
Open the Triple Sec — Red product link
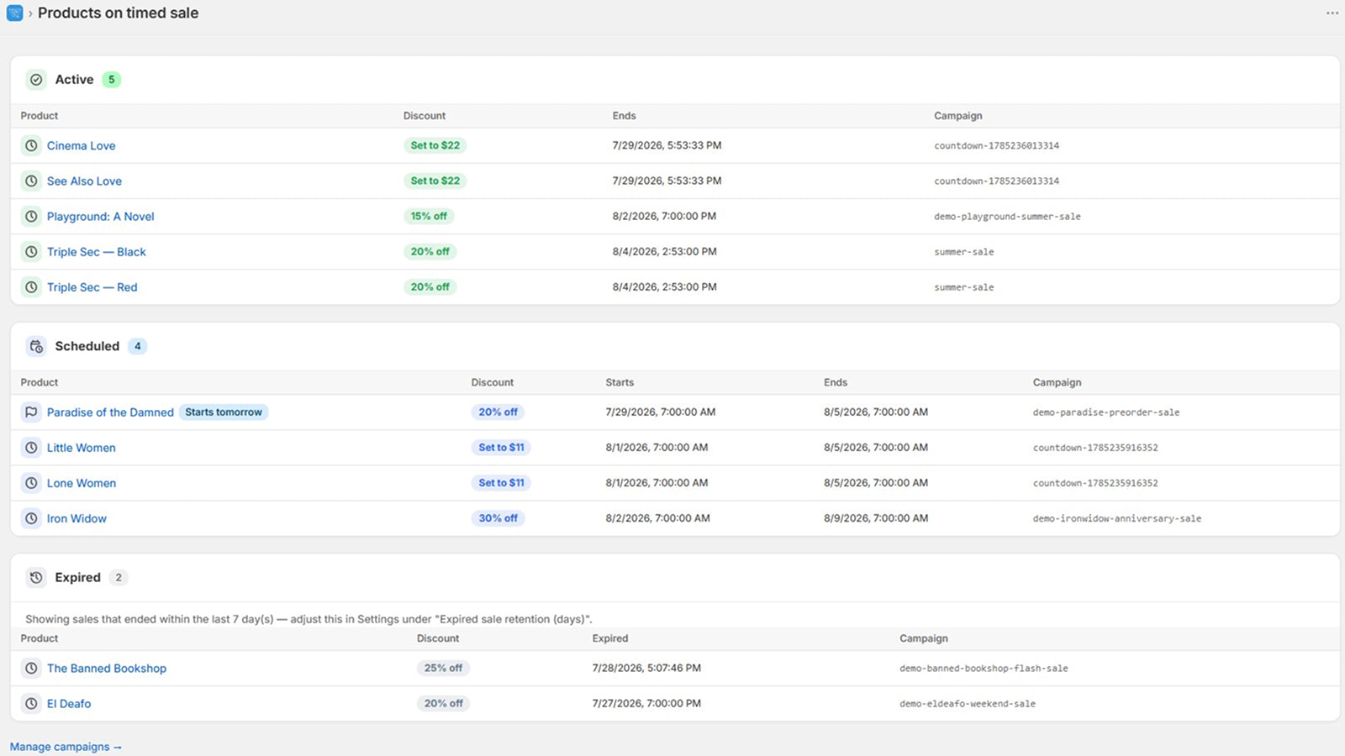(x=92, y=286)
